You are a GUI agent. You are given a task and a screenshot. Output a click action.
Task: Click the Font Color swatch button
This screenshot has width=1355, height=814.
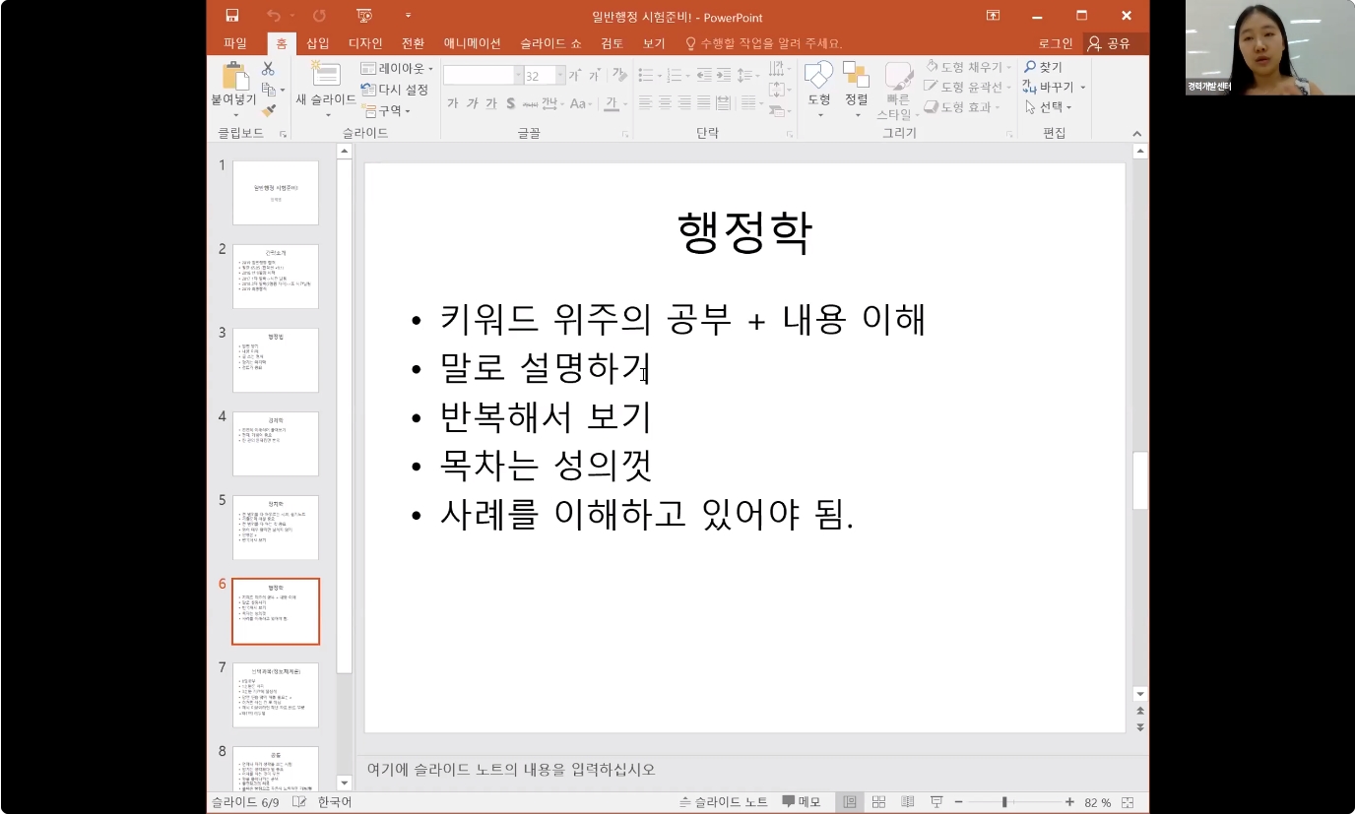612,103
